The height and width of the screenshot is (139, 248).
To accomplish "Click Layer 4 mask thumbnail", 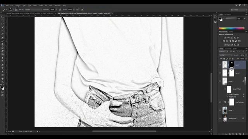I will [x=232, y=65].
